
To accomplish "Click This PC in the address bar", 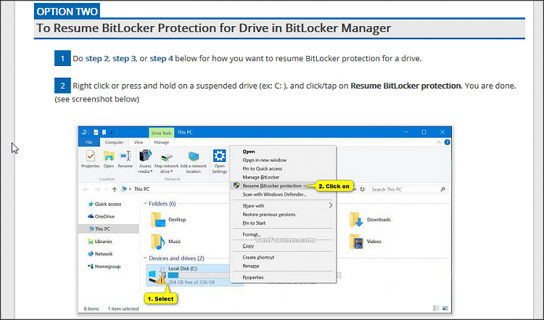I will [141, 189].
